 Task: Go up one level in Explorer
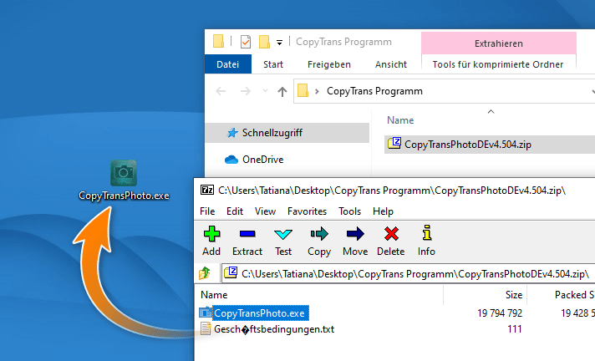(x=282, y=91)
